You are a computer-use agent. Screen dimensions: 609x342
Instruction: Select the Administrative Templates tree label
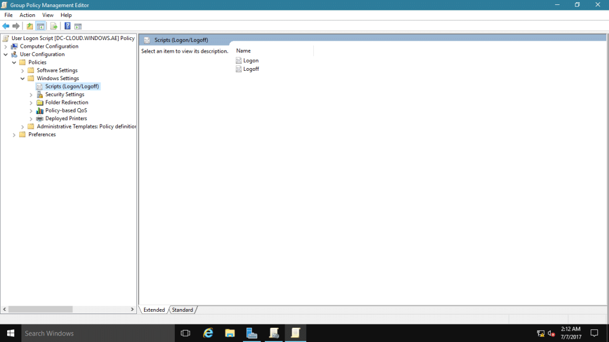point(86,126)
